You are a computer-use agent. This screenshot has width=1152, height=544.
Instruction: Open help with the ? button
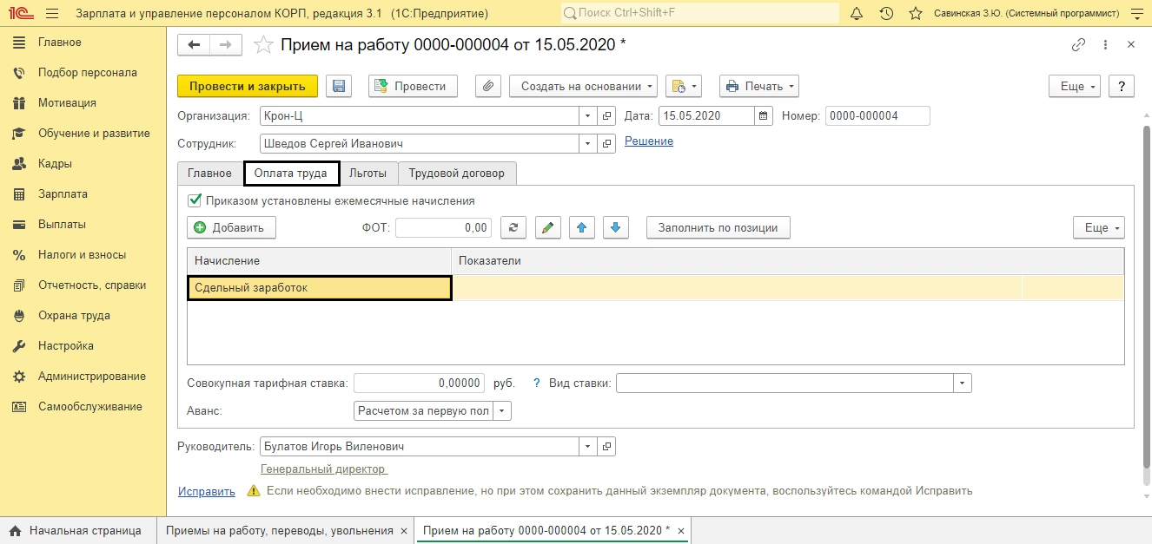click(1122, 86)
